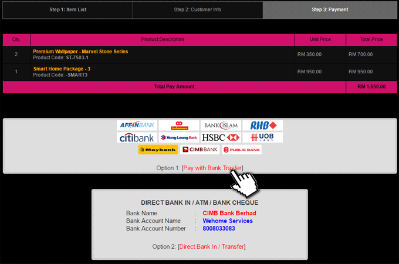Image resolution: width=399 pixels, height=264 pixels.
Task: Click the bank account number 8008033083
Action: click(218, 229)
